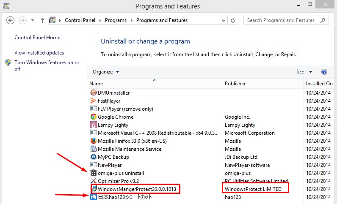
Task: Select the FastPlayer icon
Action: click(94, 101)
